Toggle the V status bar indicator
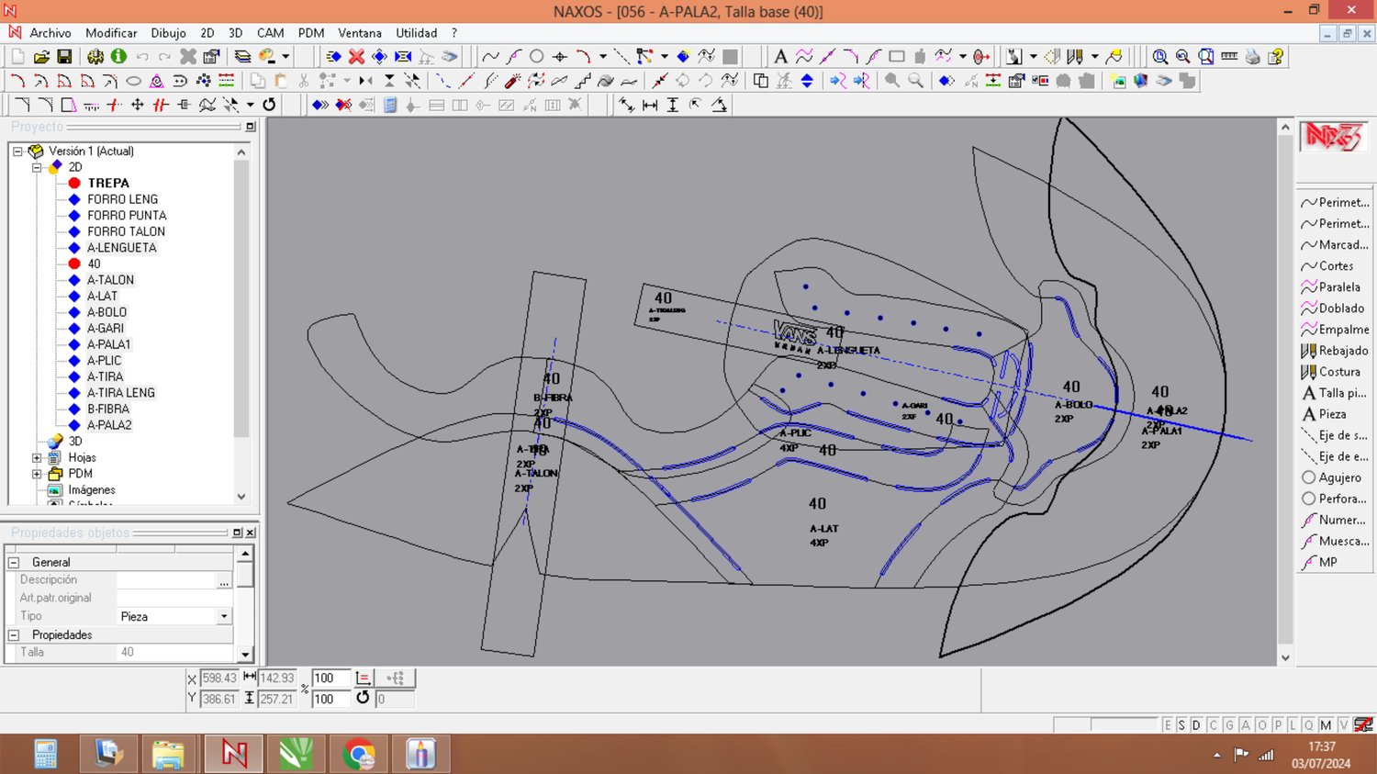The height and width of the screenshot is (774, 1377). pyautogui.click(x=1343, y=725)
